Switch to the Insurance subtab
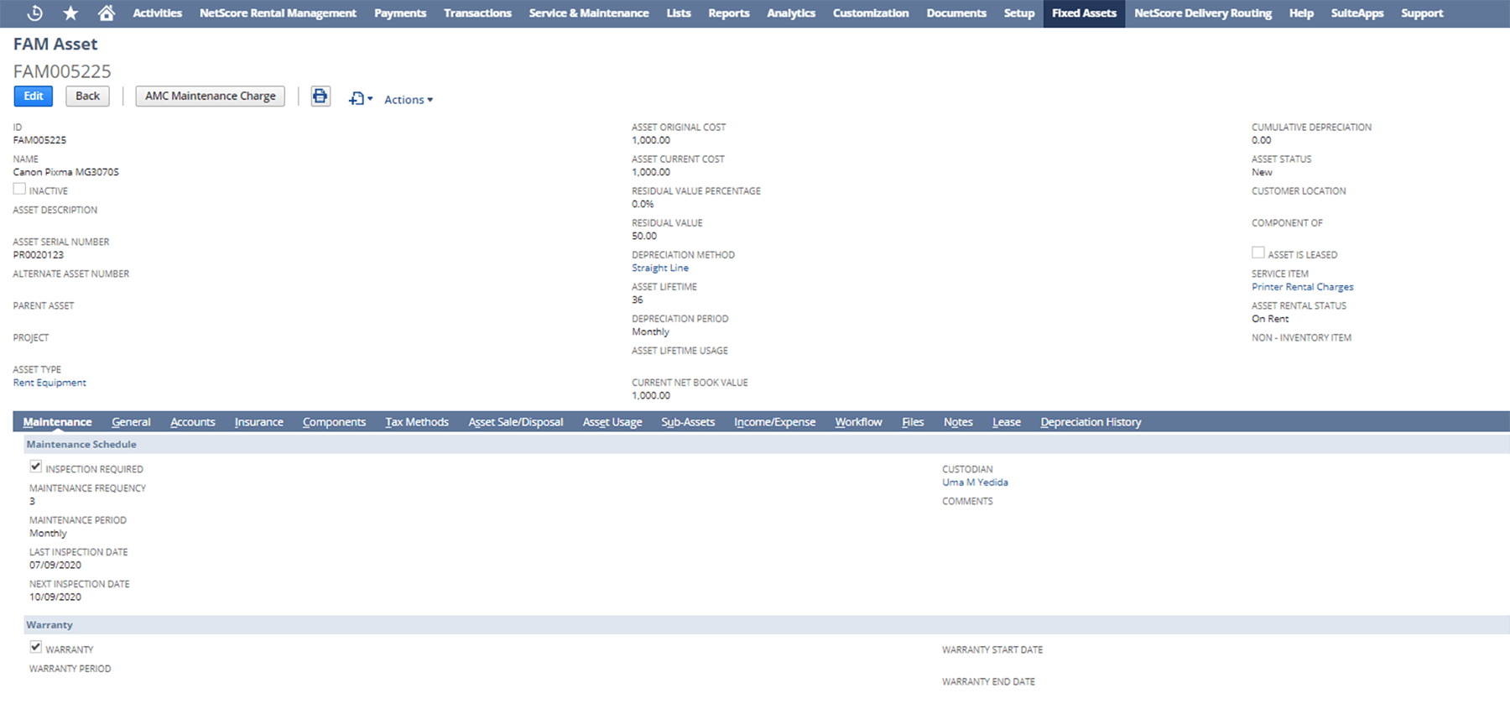This screenshot has height=709, width=1510. click(259, 422)
